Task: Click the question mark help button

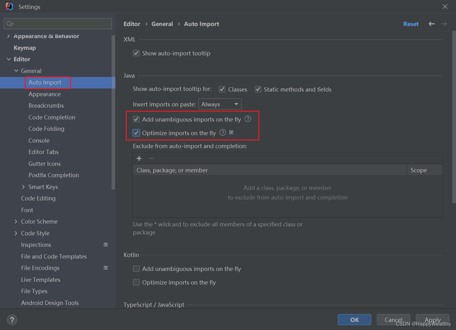Action: 12,320
